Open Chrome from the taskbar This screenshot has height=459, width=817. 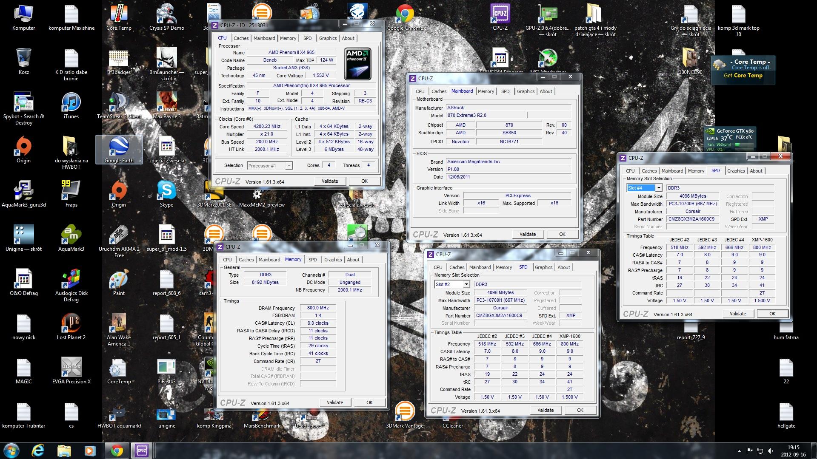point(117,450)
